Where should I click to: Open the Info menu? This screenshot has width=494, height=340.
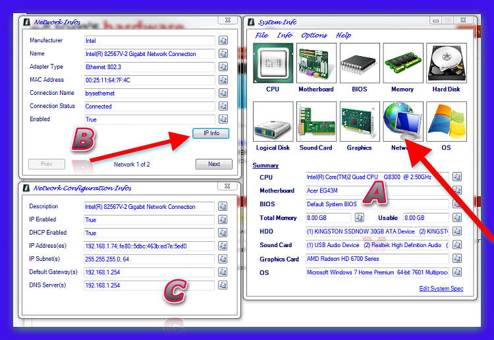click(285, 36)
